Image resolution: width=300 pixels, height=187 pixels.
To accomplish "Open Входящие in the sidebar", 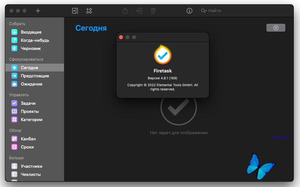I will tap(35, 32).
